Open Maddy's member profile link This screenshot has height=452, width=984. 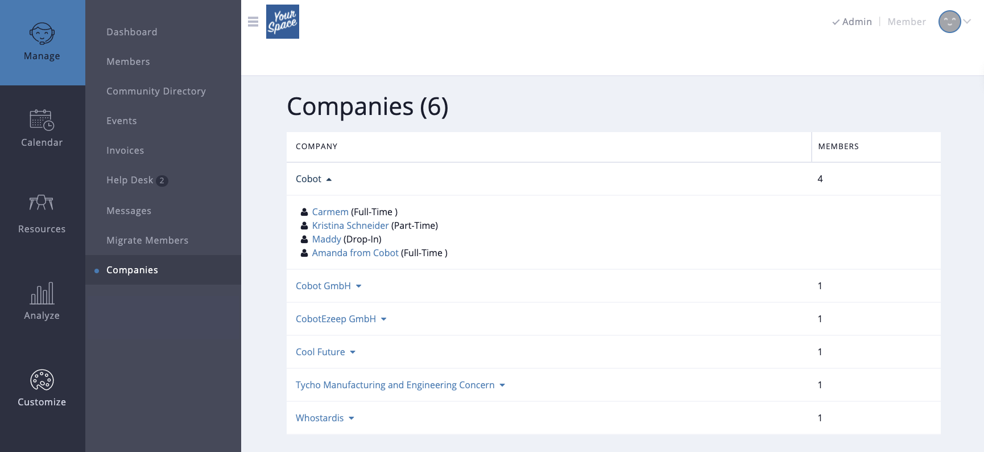326,239
